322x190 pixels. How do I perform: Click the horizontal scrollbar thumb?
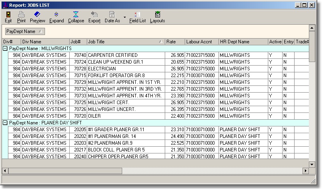click(65, 171)
